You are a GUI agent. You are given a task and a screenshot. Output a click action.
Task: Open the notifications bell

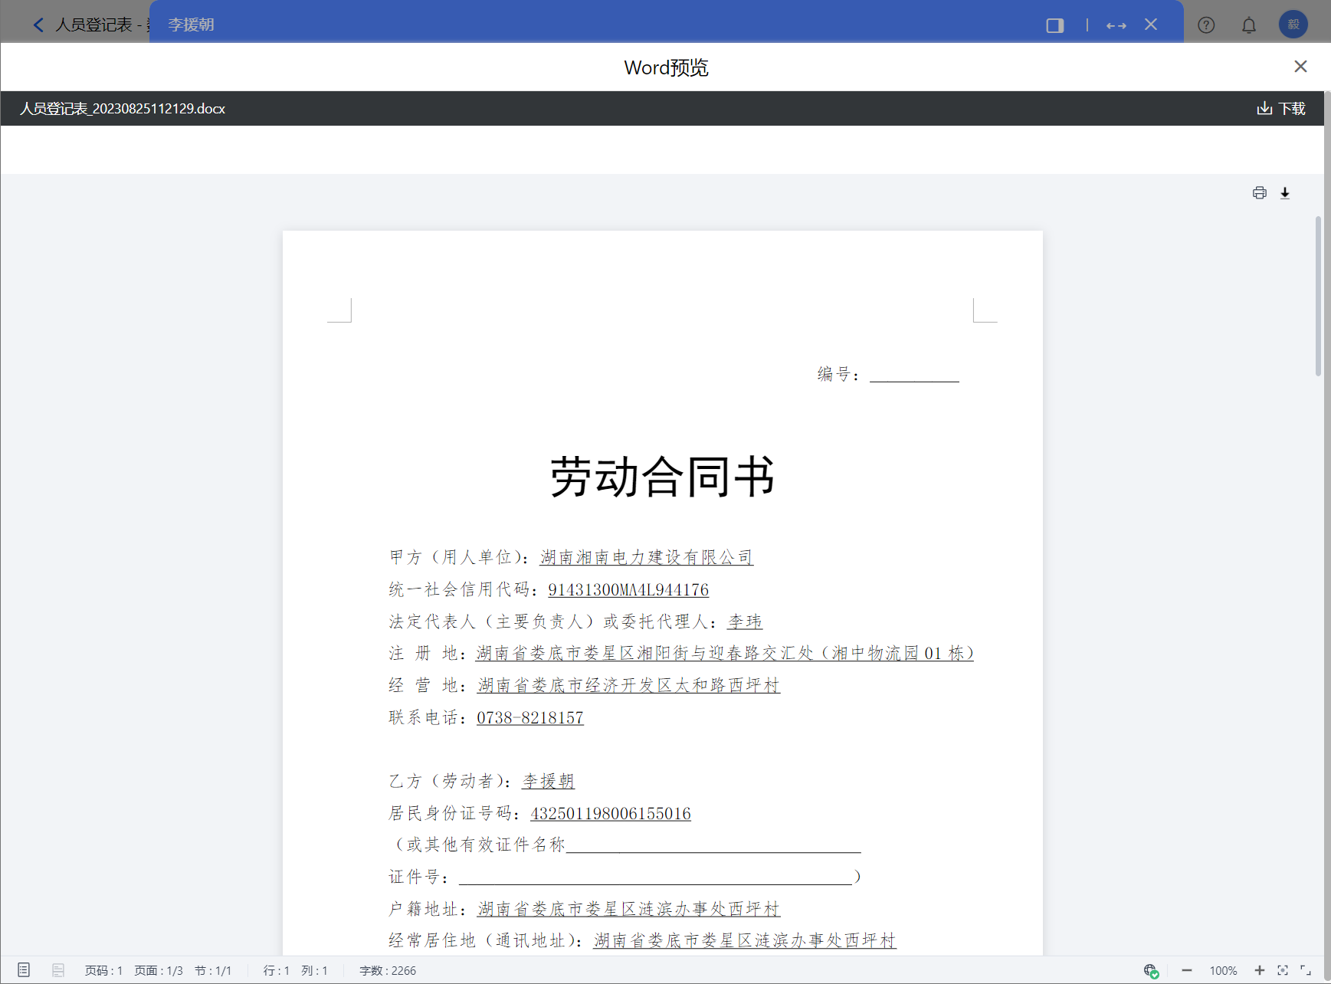coord(1248,25)
